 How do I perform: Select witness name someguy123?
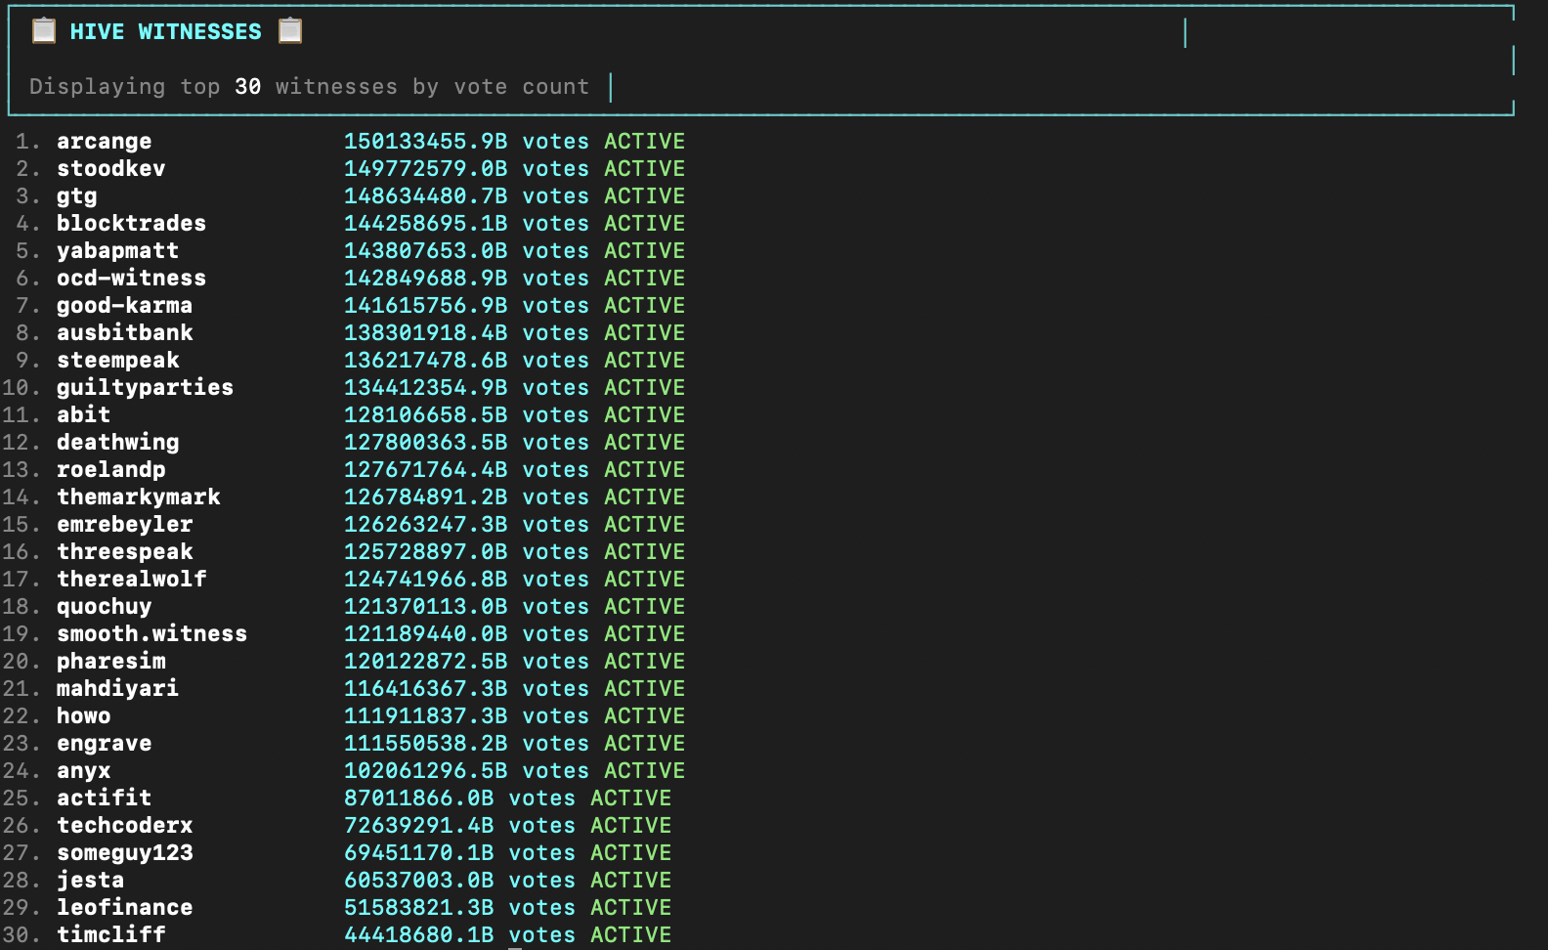[x=125, y=853]
